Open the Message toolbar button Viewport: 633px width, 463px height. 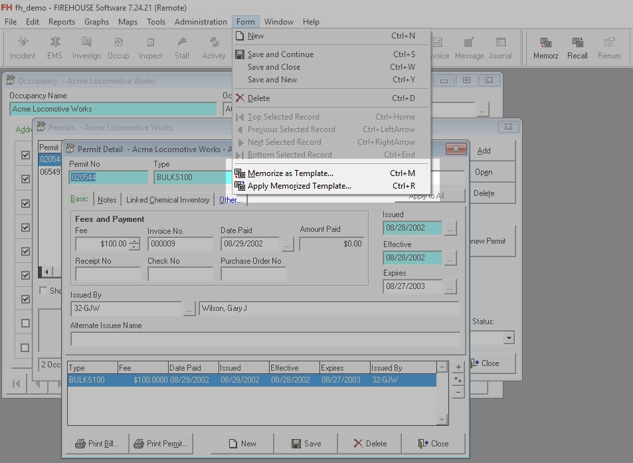pyautogui.click(x=469, y=48)
